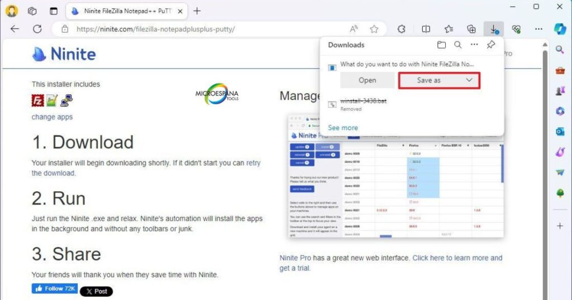The width and height of the screenshot is (572, 300).
Task: Go back with the back arrow
Action: point(15,29)
